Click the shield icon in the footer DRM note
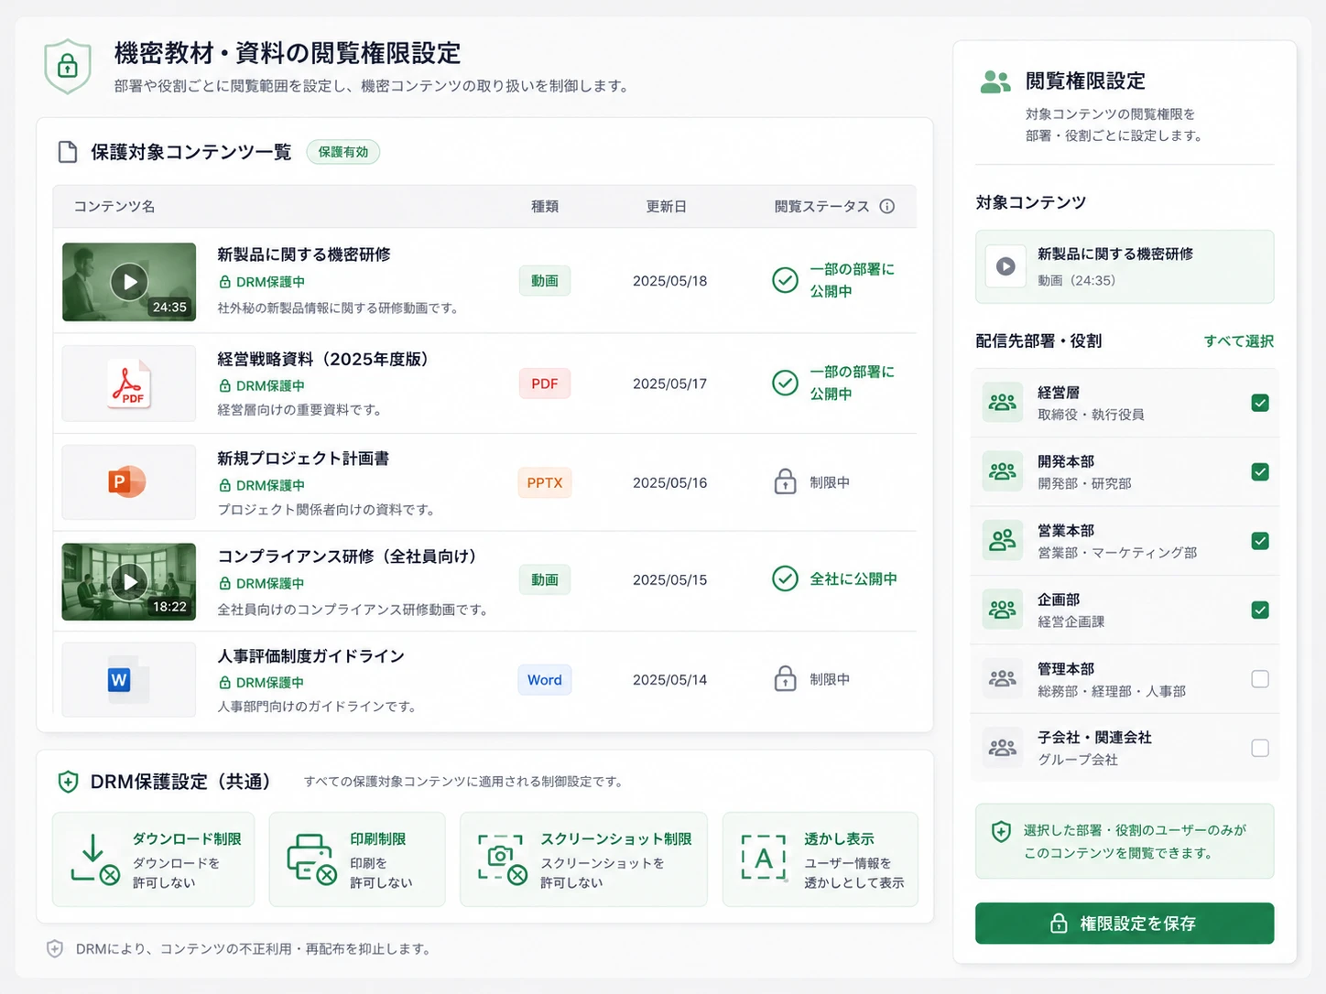The width and height of the screenshot is (1326, 994). 55,949
